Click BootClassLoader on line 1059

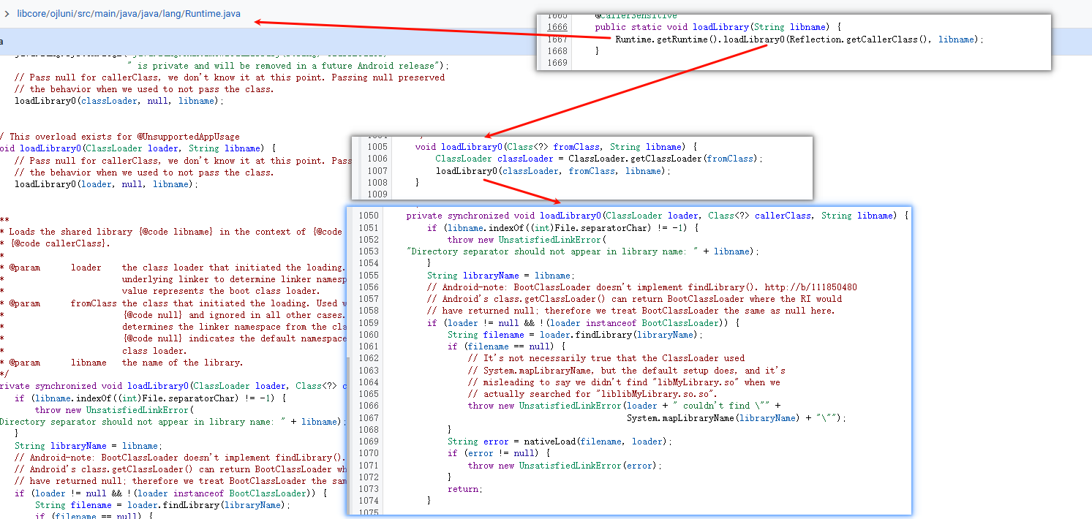[680, 323]
